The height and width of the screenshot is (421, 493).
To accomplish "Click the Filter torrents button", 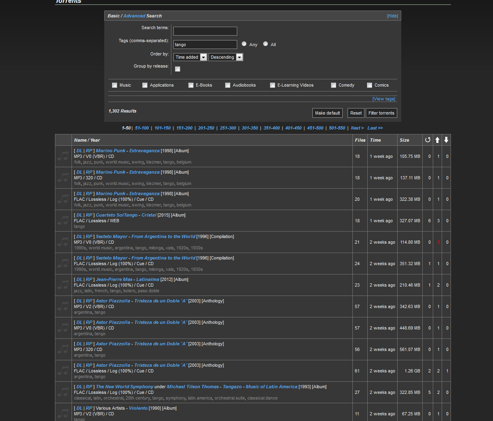I will 381,113.
